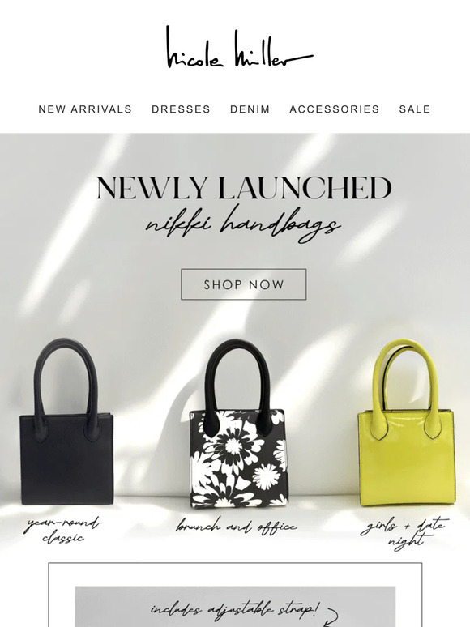Image resolution: width=470 pixels, height=627 pixels.
Task: Click the girls + date night caption
Action: point(404,533)
